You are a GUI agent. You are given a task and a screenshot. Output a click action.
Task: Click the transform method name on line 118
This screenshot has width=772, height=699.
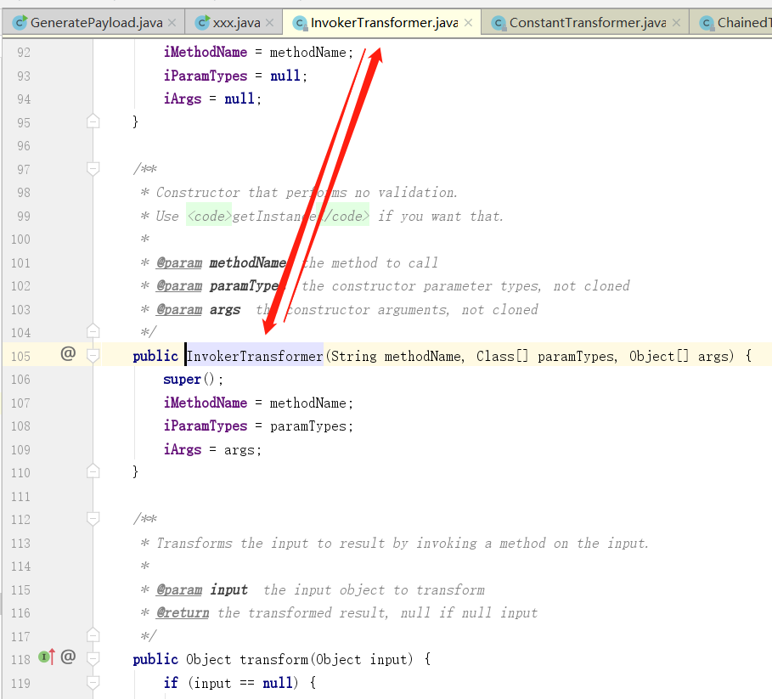click(273, 659)
